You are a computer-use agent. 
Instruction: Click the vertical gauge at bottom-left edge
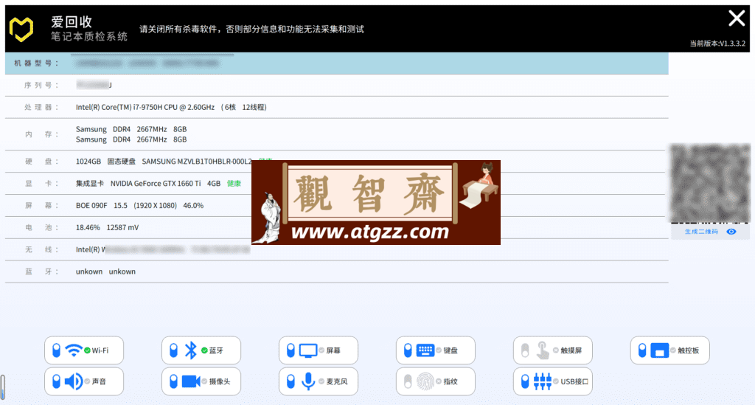click(x=2, y=387)
